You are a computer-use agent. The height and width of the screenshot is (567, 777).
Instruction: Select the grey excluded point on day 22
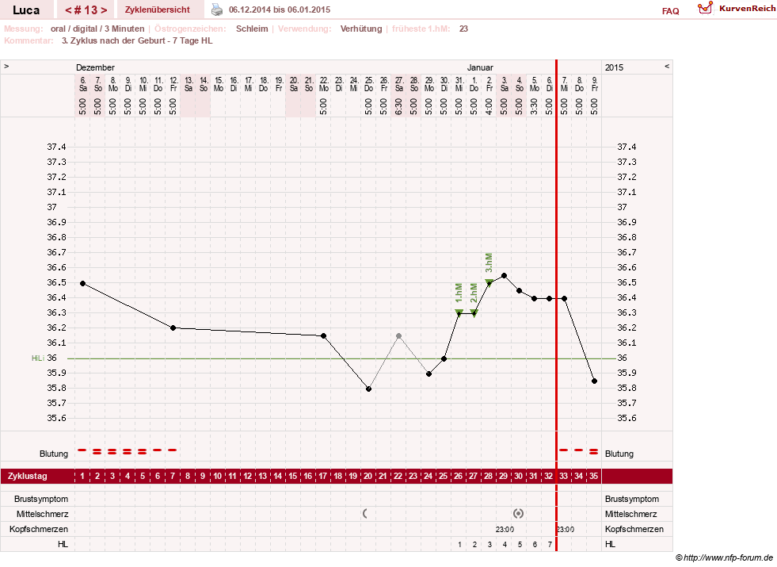399,335
